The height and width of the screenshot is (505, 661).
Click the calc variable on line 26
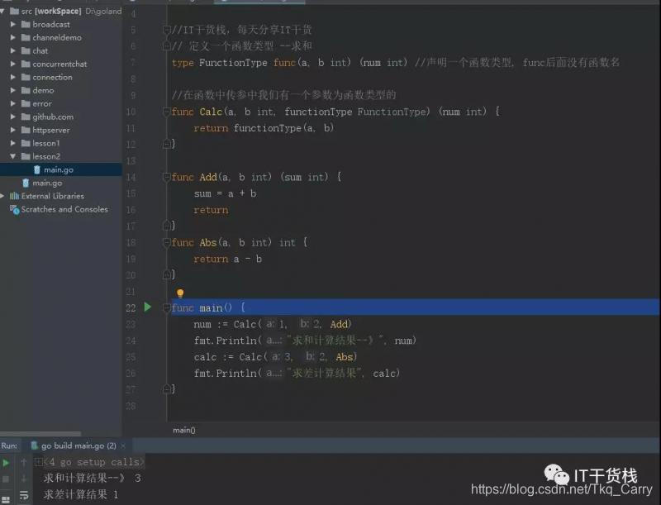pos(383,373)
